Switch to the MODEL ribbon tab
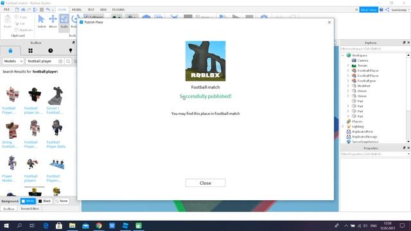411x231 pixels. point(77,10)
